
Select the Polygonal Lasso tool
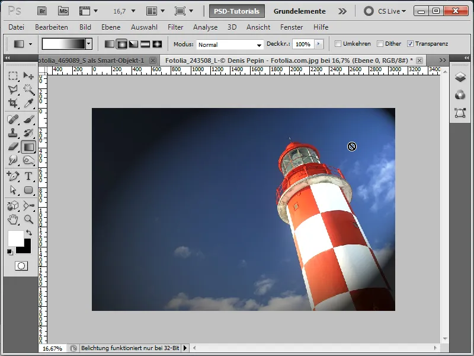coord(12,90)
